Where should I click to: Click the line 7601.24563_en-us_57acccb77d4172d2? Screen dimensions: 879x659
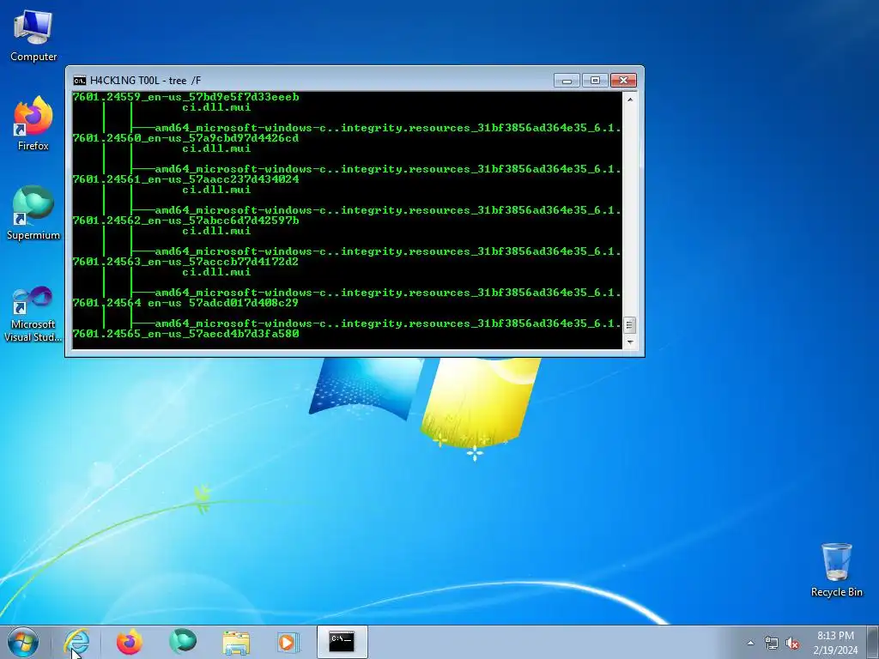point(185,262)
